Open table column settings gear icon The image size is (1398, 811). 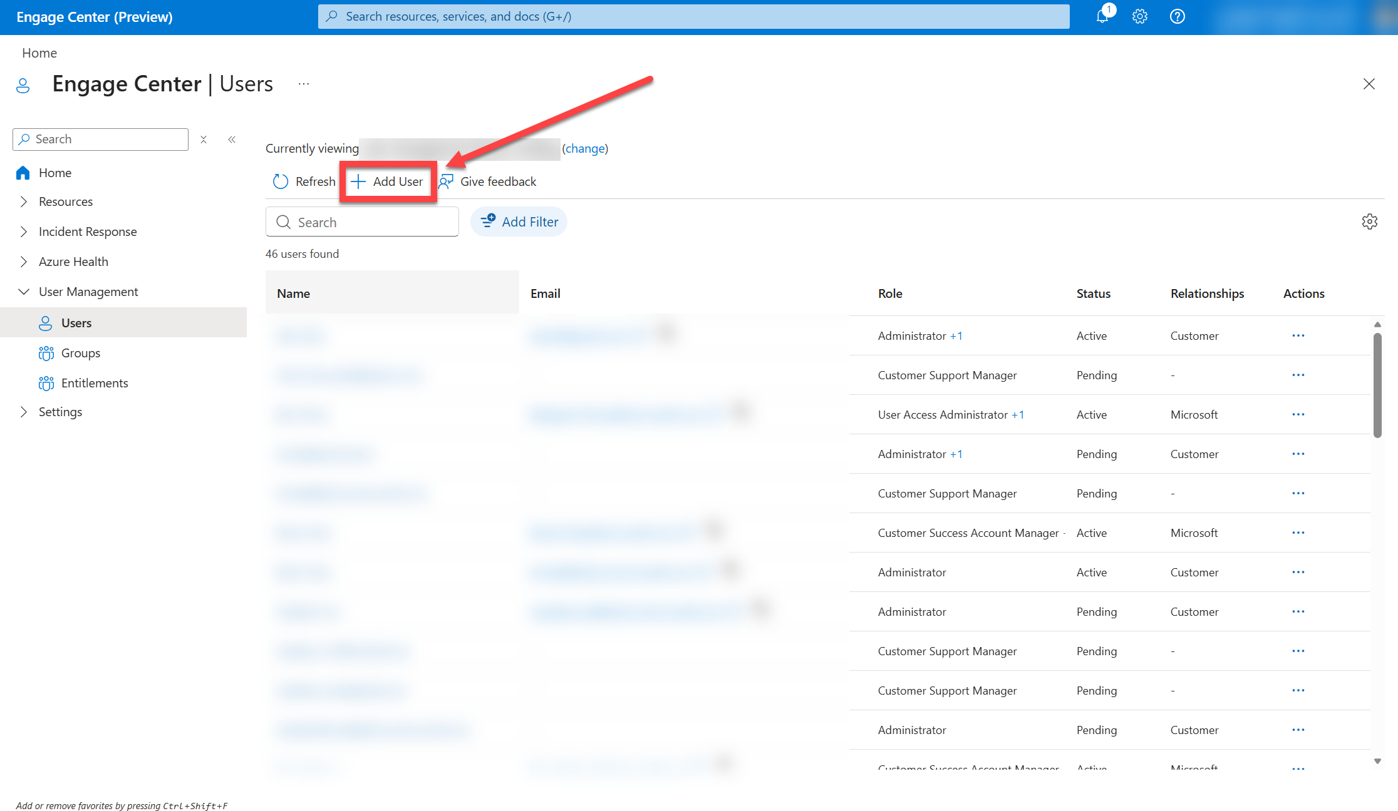tap(1370, 222)
